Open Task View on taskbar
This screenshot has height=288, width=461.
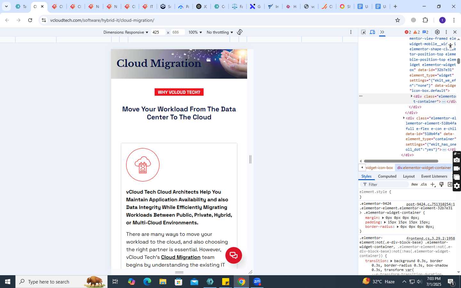tap(115, 282)
